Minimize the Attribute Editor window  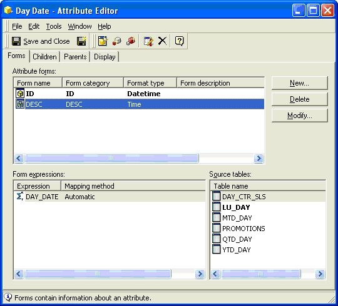click(299, 10)
